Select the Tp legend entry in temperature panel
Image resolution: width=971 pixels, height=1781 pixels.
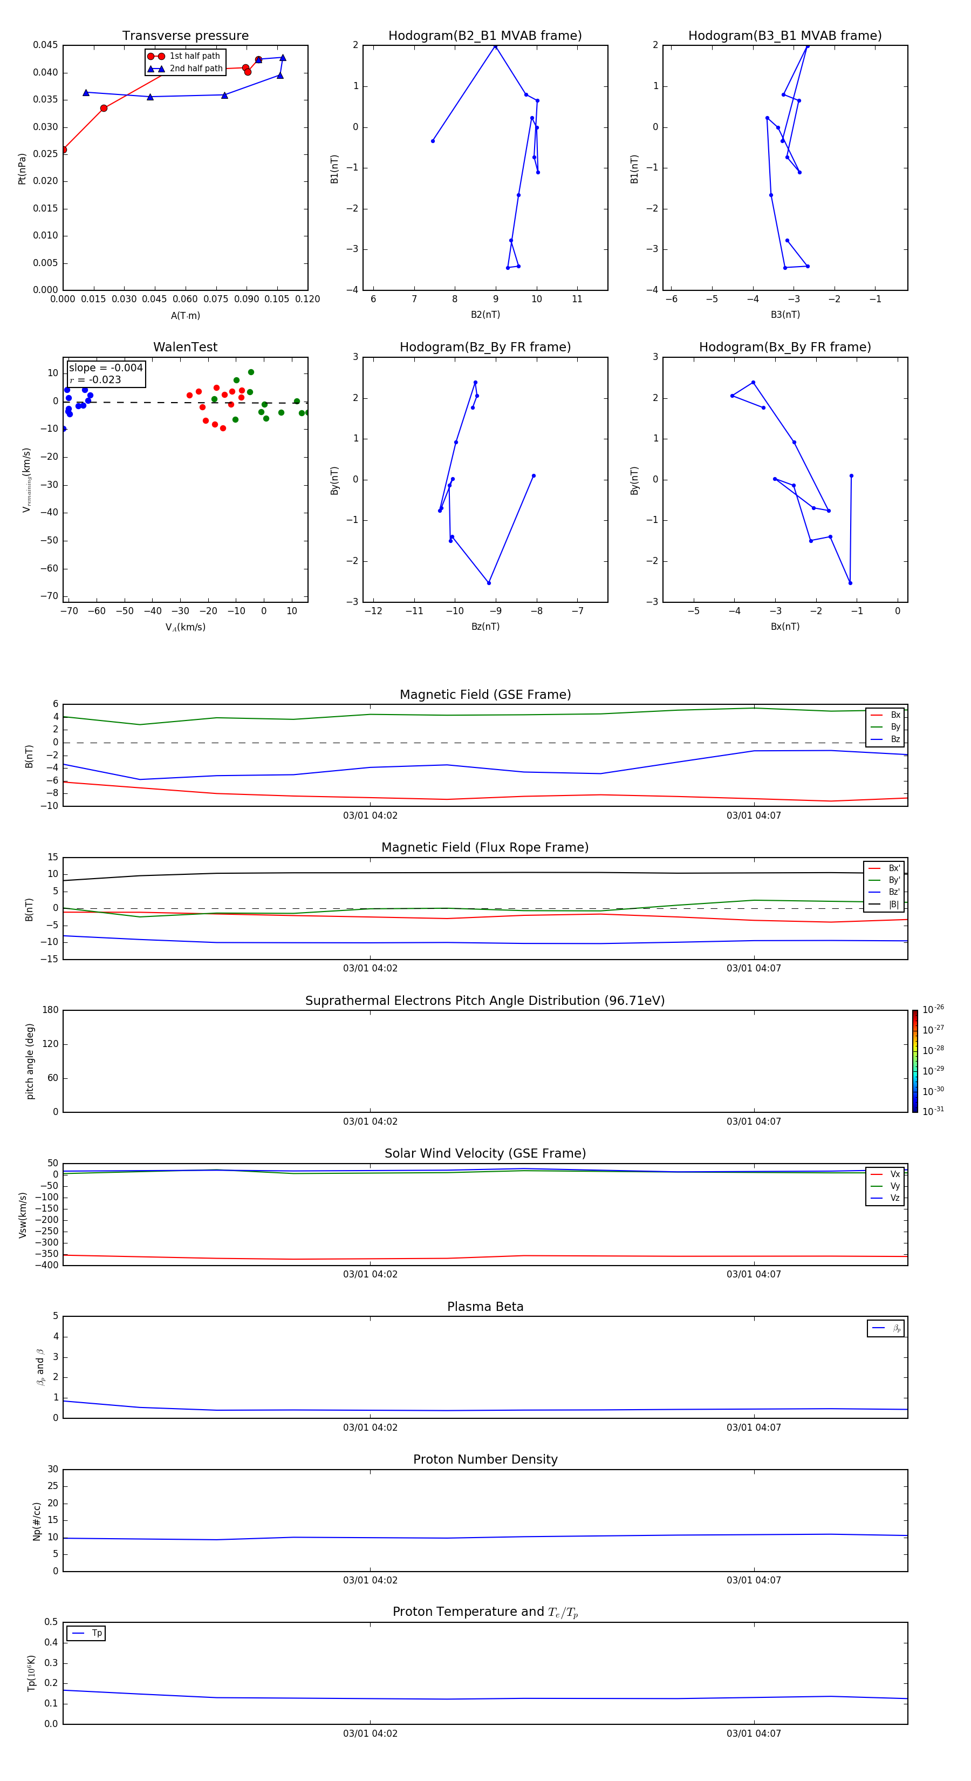click(86, 1633)
